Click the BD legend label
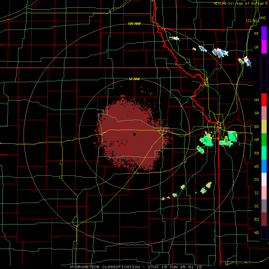 256,127
